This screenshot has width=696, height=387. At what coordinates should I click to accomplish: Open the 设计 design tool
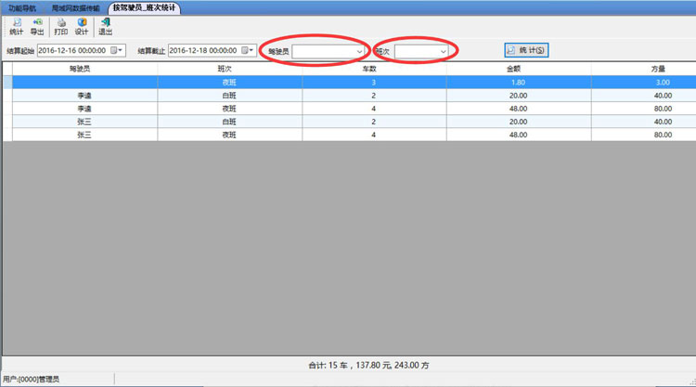tap(83, 25)
